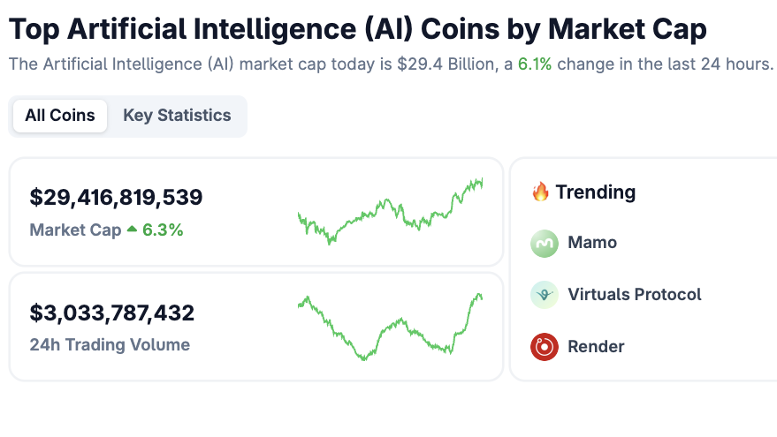
Task: Open the Key Statistics tab
Action: pos(177,116)
